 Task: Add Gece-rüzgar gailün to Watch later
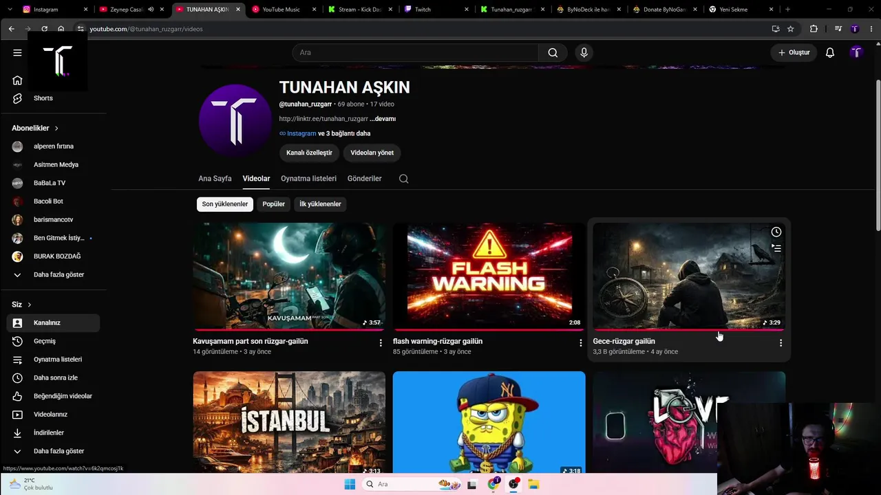[x=776, y=232]
